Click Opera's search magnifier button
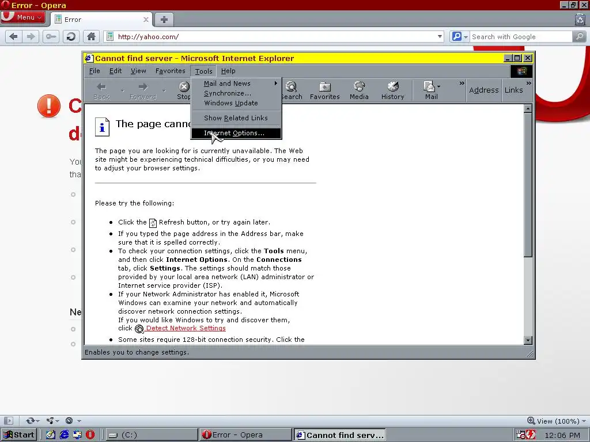590x442 pixels. click(580, 36)
